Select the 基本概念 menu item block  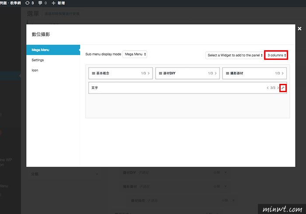coord(120,73)
